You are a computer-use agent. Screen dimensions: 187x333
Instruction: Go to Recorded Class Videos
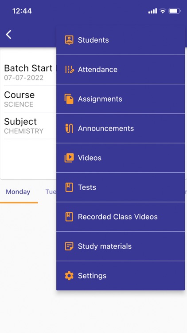[121, 217]
